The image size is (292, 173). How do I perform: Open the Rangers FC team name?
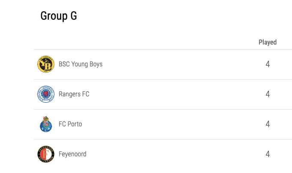(74, 94)
